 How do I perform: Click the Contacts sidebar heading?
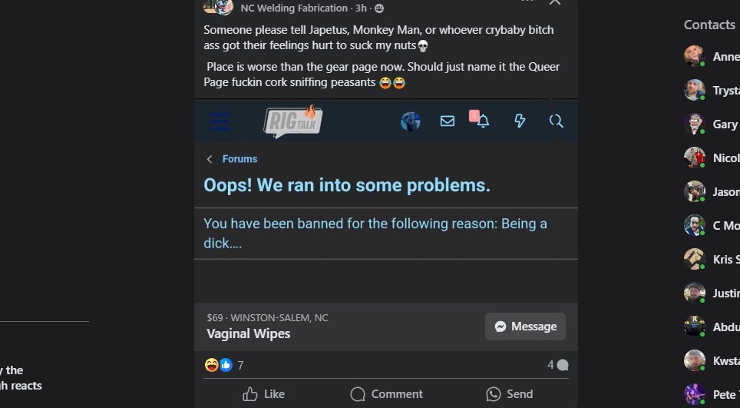[x=709, y=25]
